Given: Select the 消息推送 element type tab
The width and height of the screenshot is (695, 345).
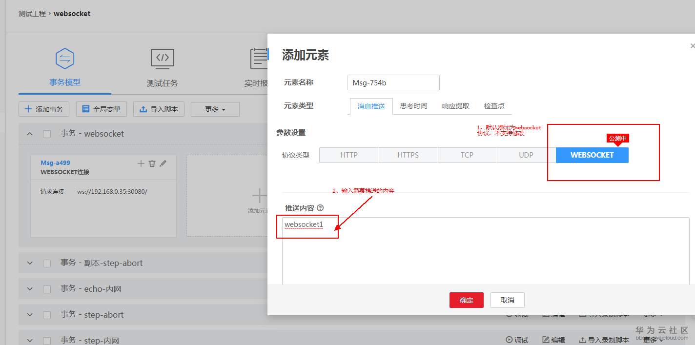Looking at the screenshot, I should (x=371, y=106).
